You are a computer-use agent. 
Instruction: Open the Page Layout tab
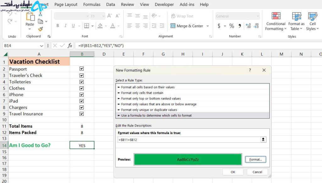pyautogui.click(x=66, y=4)
